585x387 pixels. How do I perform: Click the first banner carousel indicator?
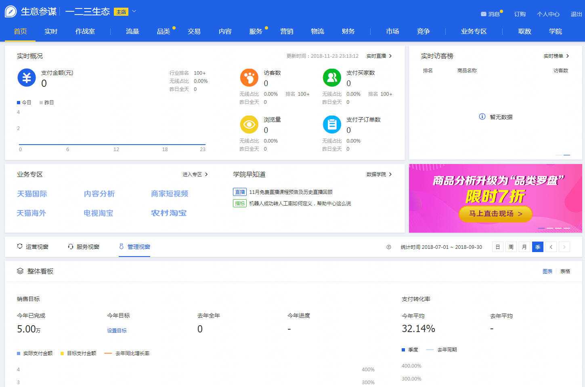click(x=541, y=228)
